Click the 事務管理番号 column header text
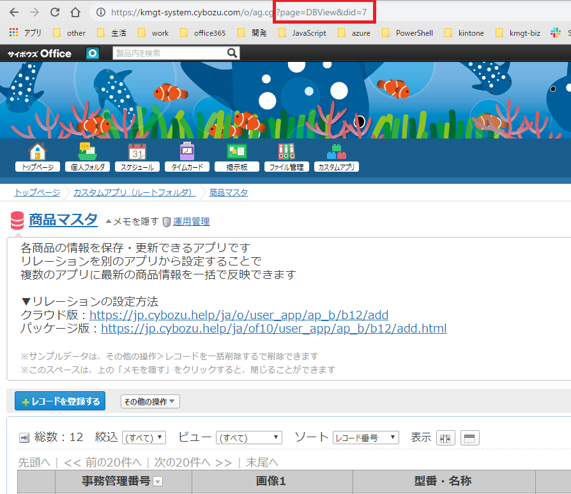571x494 pixels. coord(116,481)
